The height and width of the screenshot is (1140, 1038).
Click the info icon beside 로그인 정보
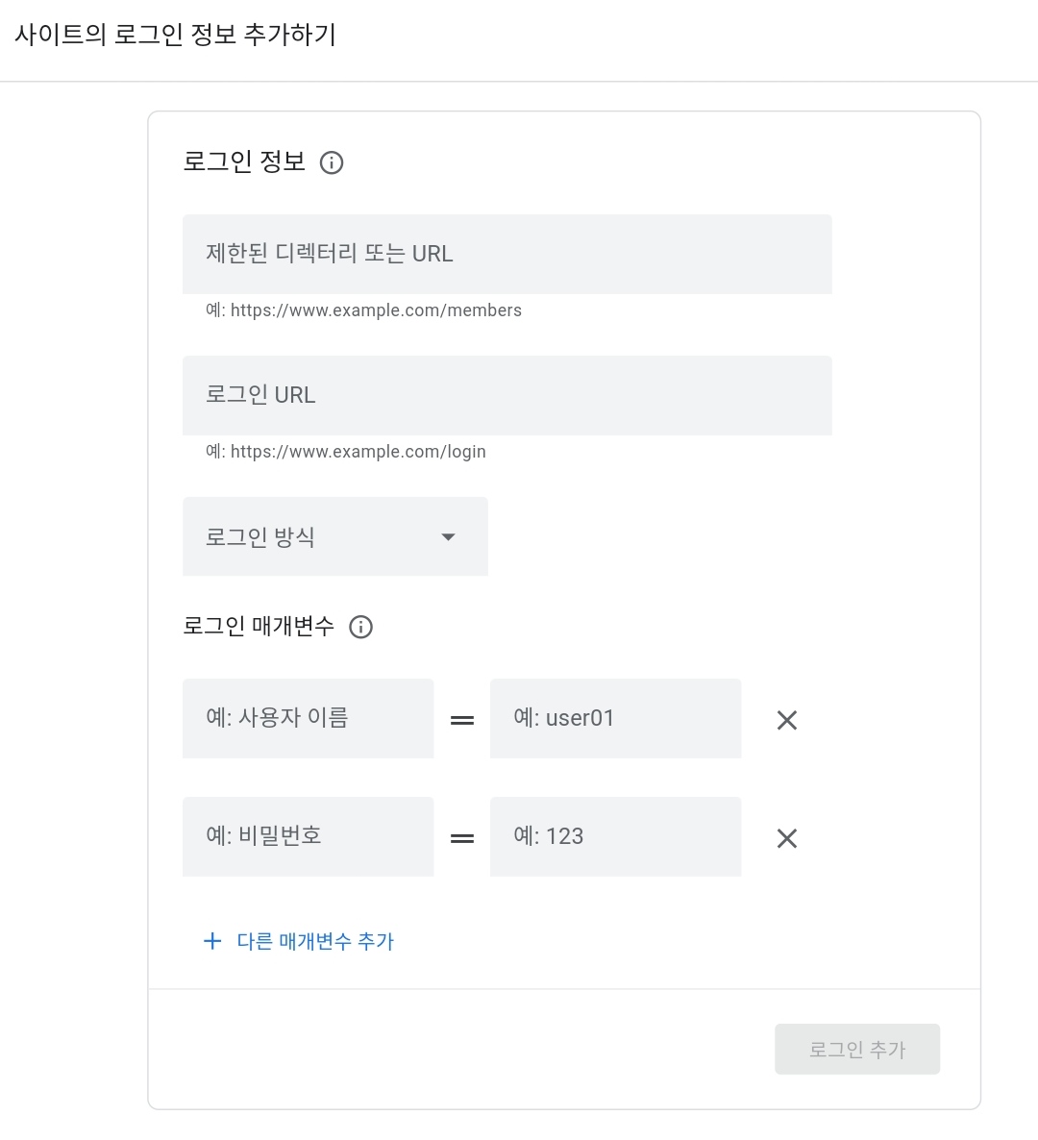332,162
